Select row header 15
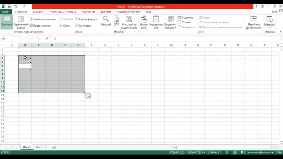 (3, 103)
